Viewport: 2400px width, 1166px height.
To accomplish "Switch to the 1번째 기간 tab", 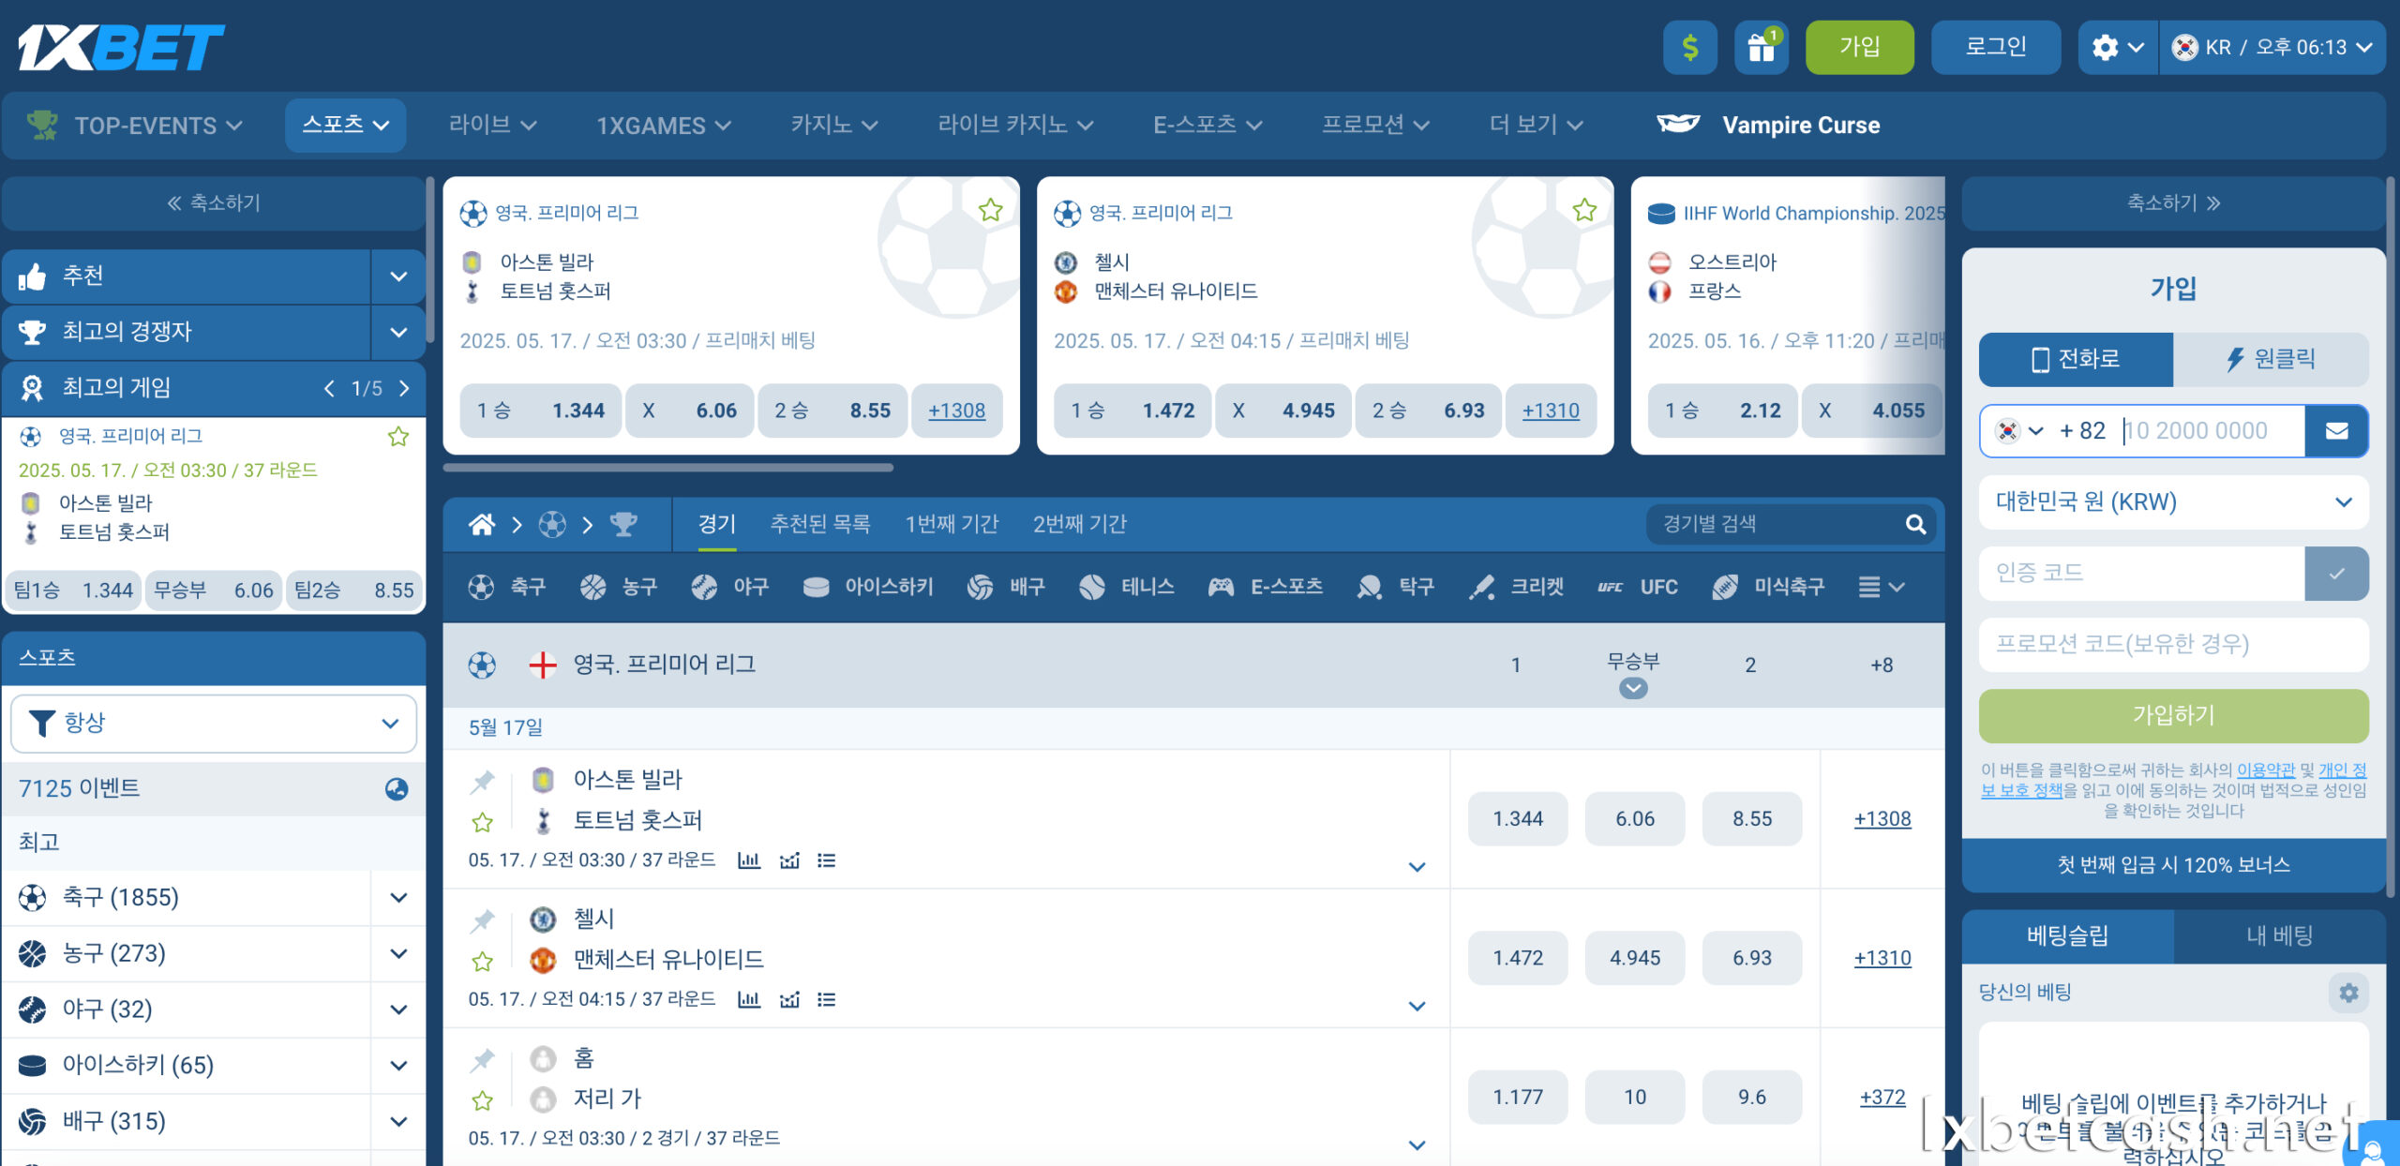I will pyautogui.click(x=952, y=524).
